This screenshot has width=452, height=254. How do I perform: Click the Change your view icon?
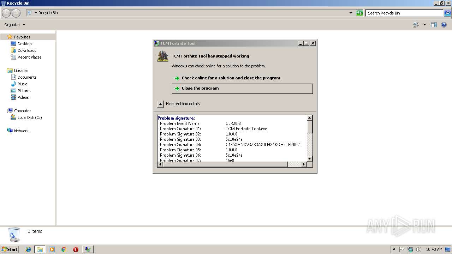416,25
